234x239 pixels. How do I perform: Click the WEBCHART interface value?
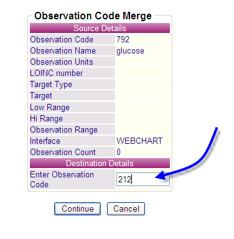point(139,141)
